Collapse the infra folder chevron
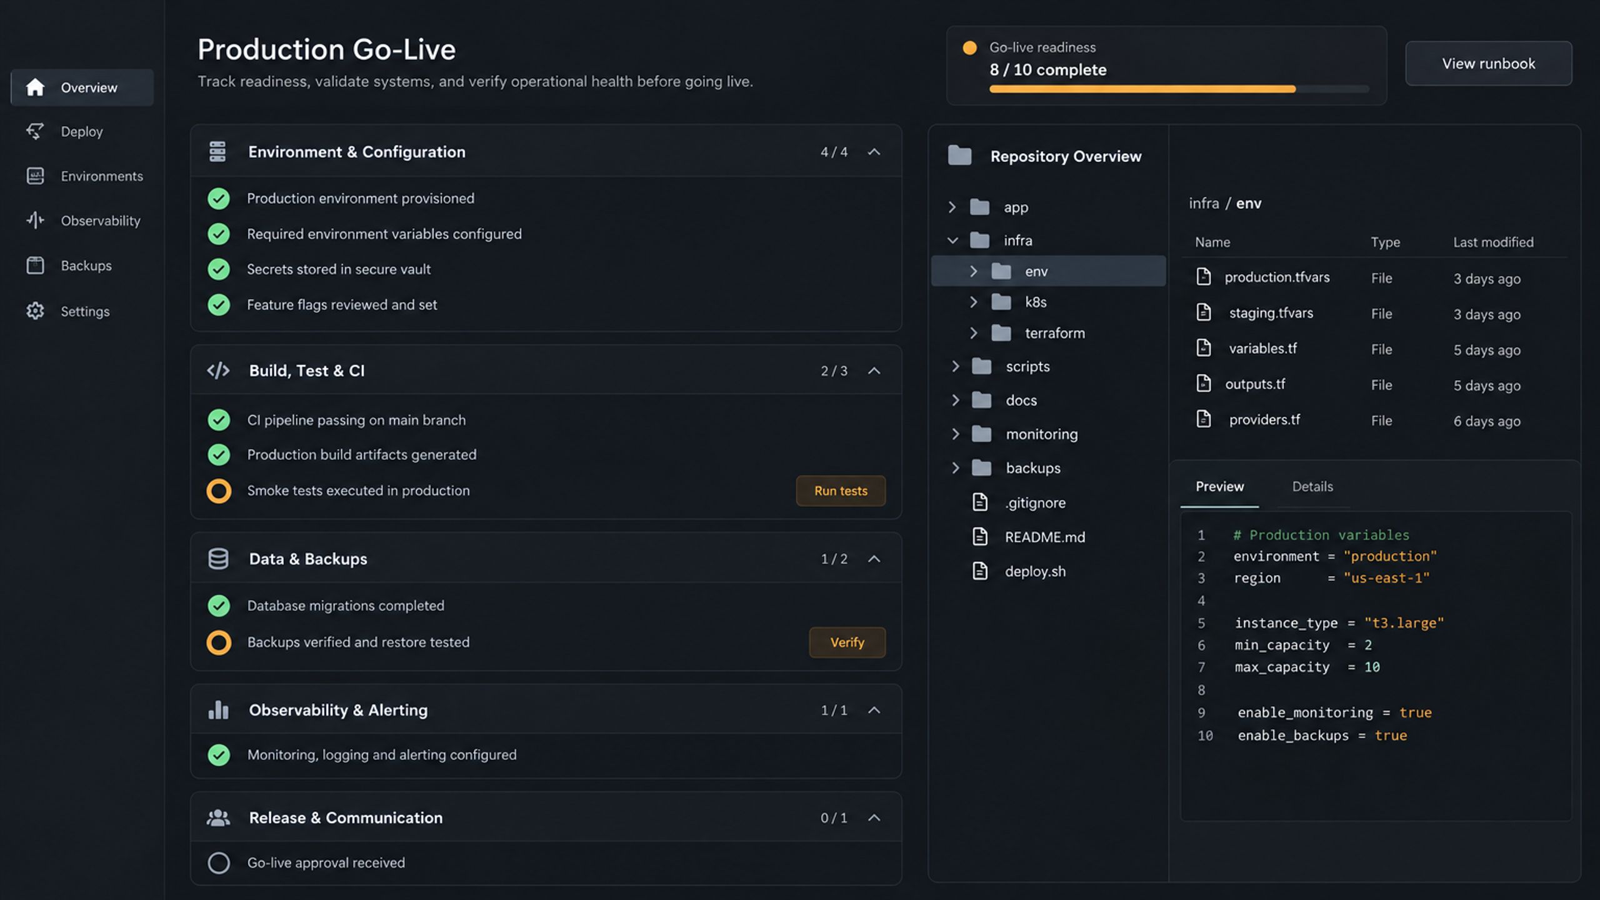The image size is (1600, 900). (x=952, y=240)
